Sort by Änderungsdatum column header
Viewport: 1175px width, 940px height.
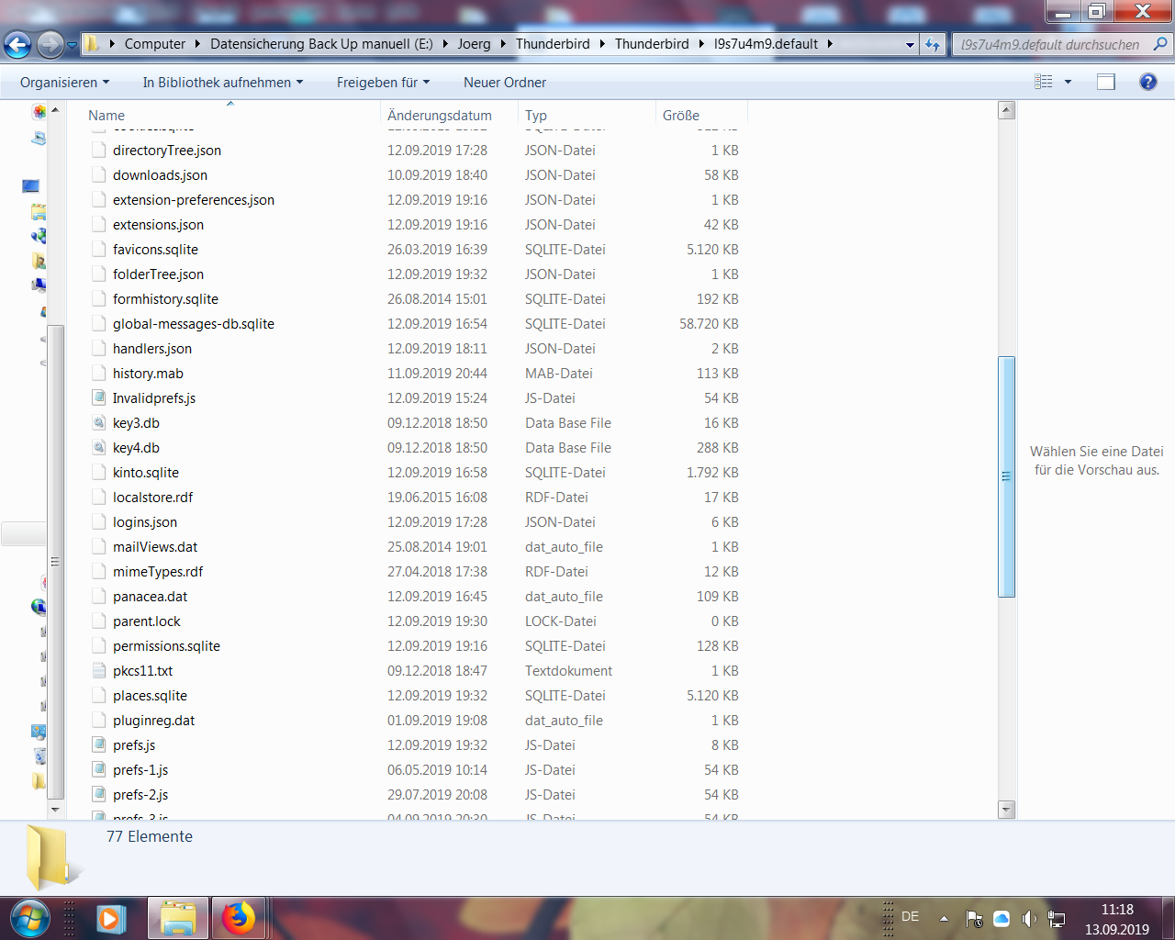pyautogui.click(x=440, y=116)
